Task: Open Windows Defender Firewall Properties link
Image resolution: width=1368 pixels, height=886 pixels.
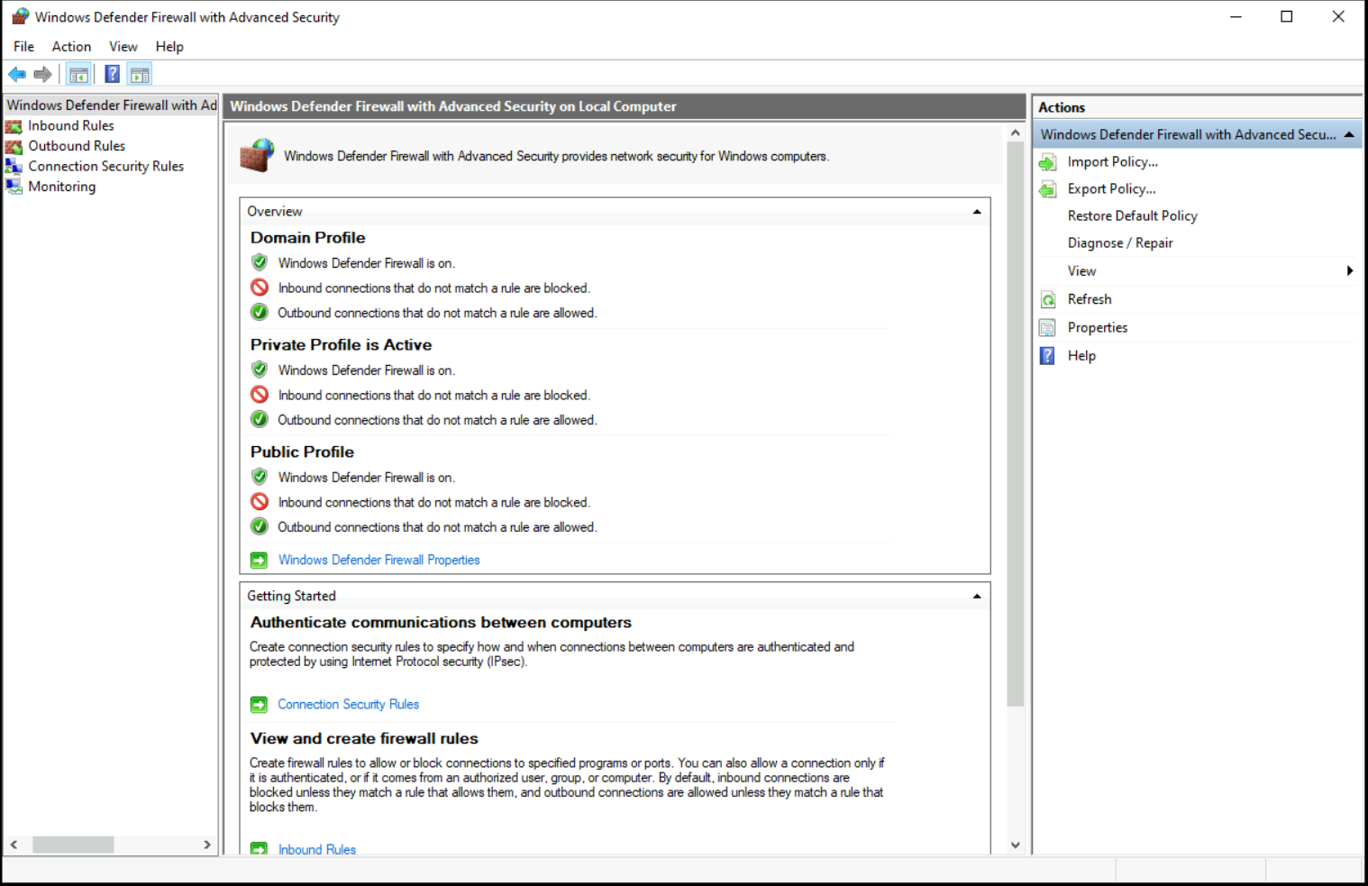Action: pyautogui.click(x=378, y=561)
